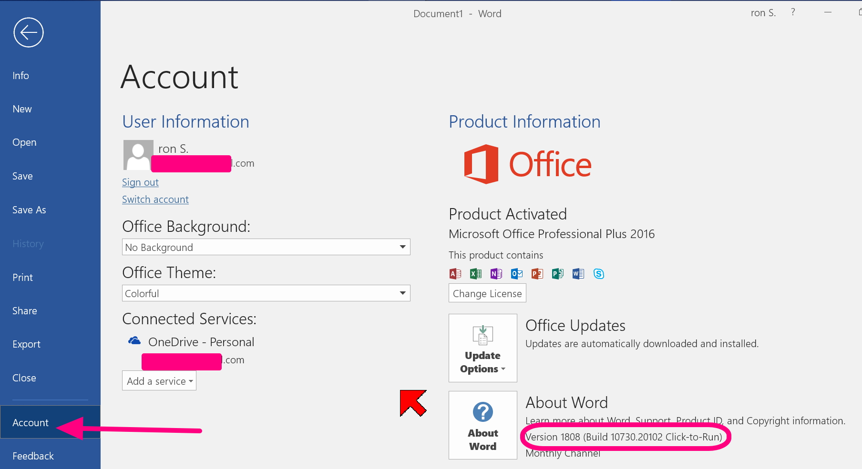Click the Outlook app icon

point(517,274)
